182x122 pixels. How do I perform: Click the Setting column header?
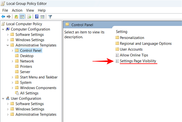coord(121,32)
